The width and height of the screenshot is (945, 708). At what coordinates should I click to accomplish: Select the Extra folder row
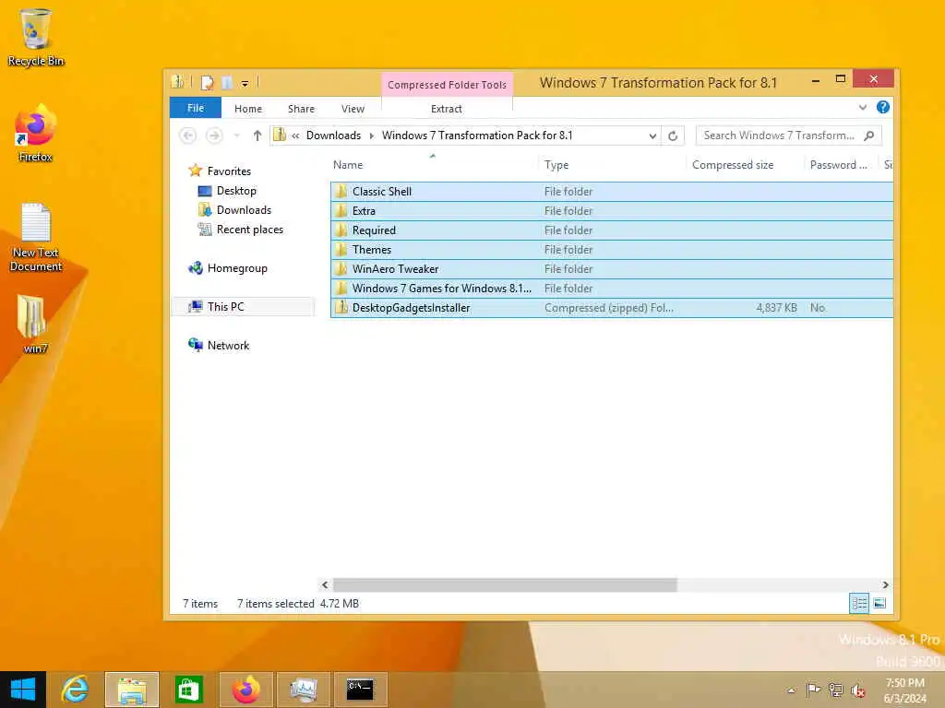tap(612, 211)
